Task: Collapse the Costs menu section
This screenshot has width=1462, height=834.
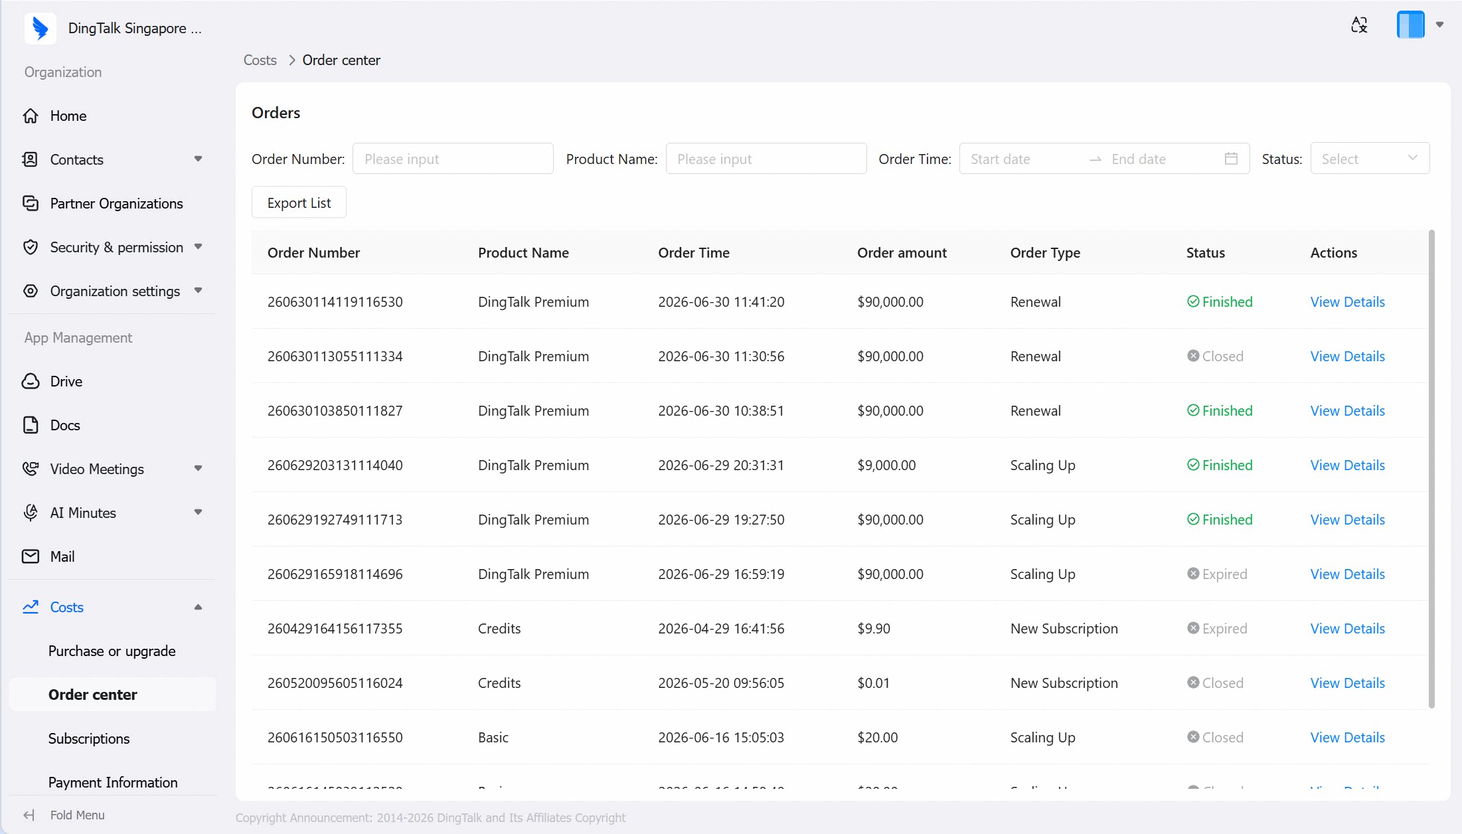Action: [198, 607]
